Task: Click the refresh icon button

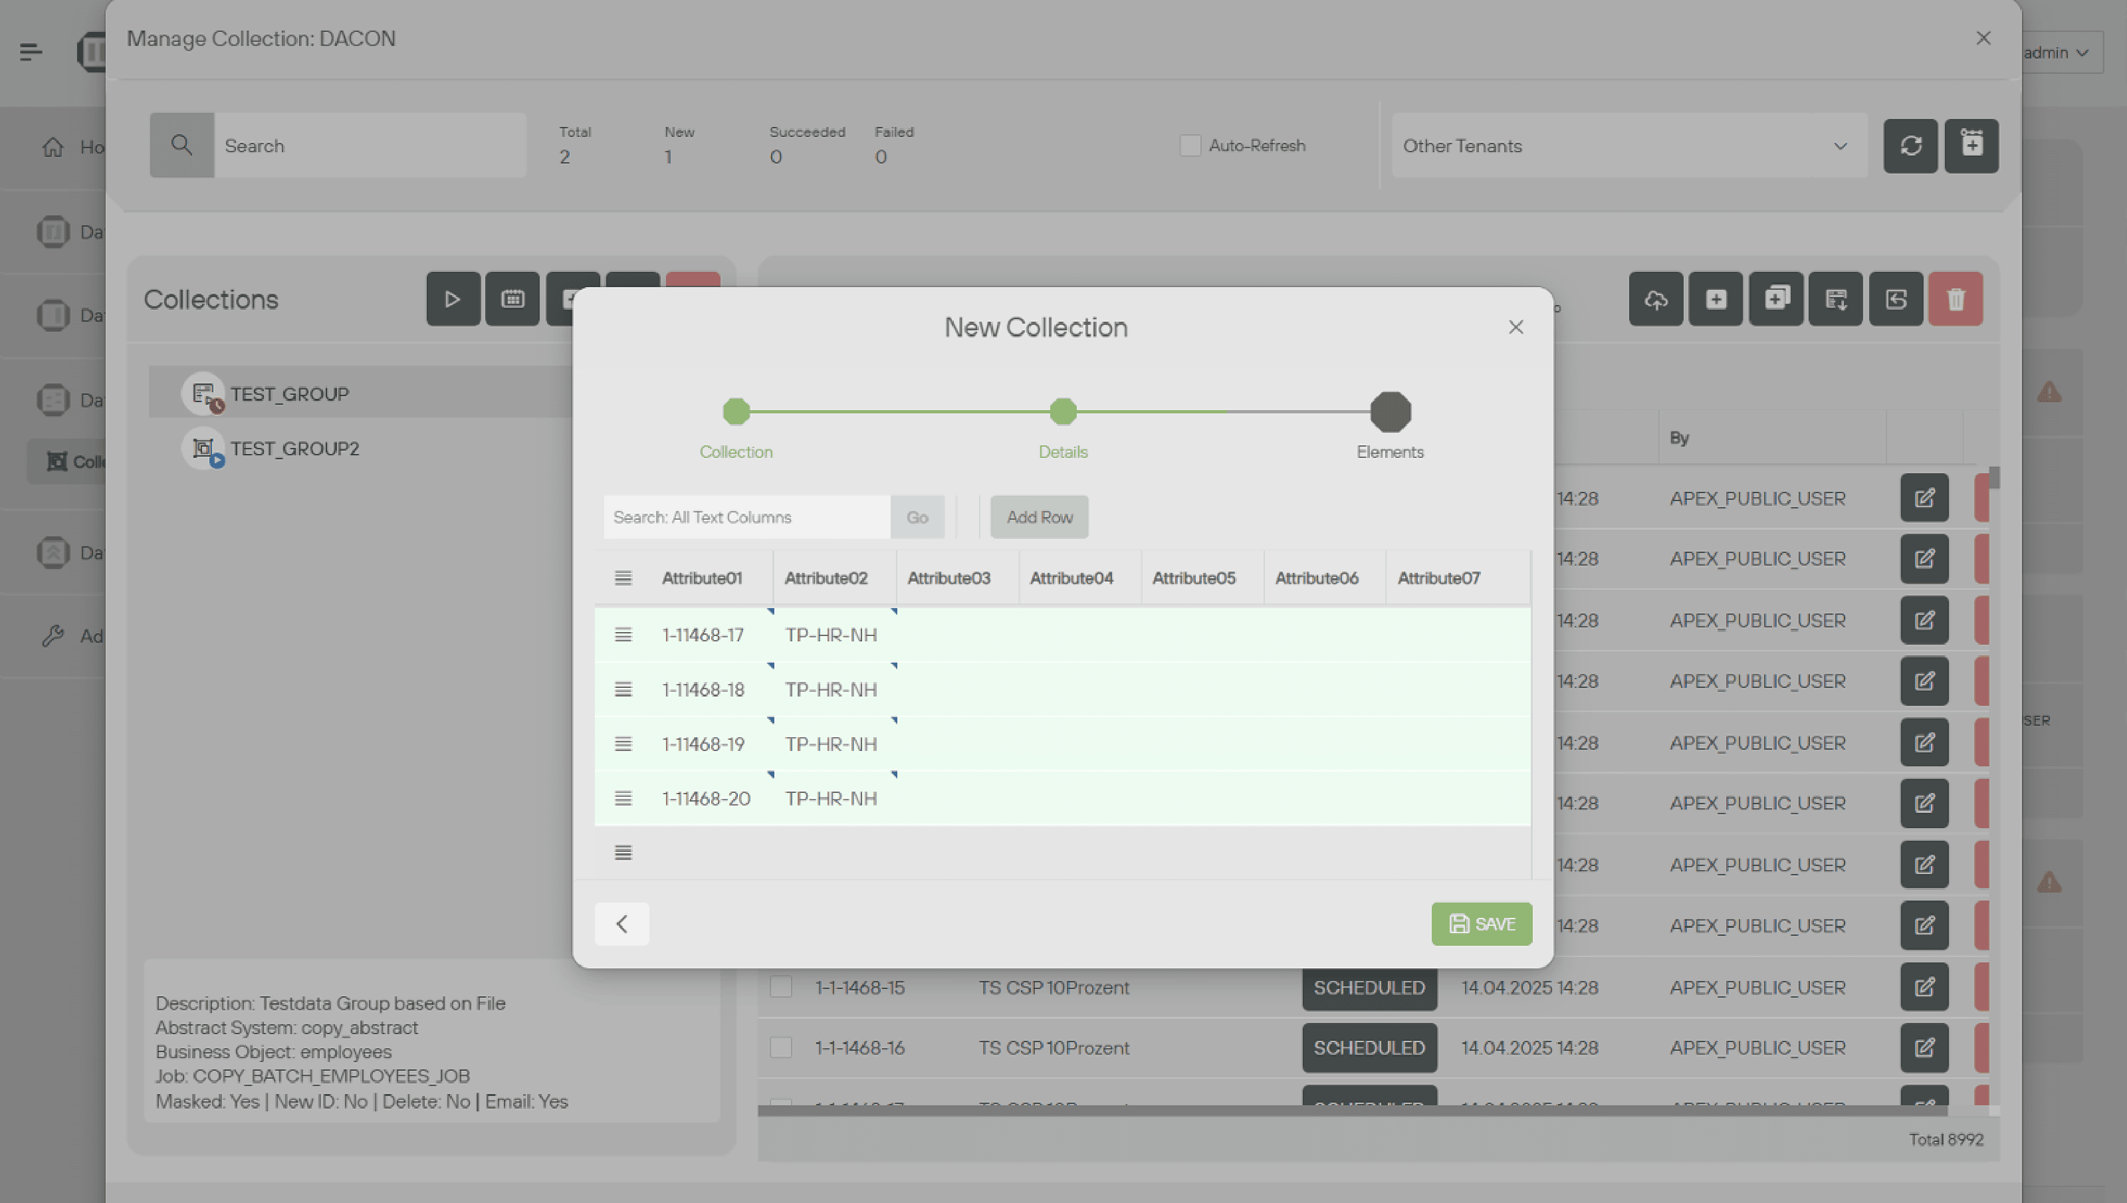Action: tap(1910, 146)
